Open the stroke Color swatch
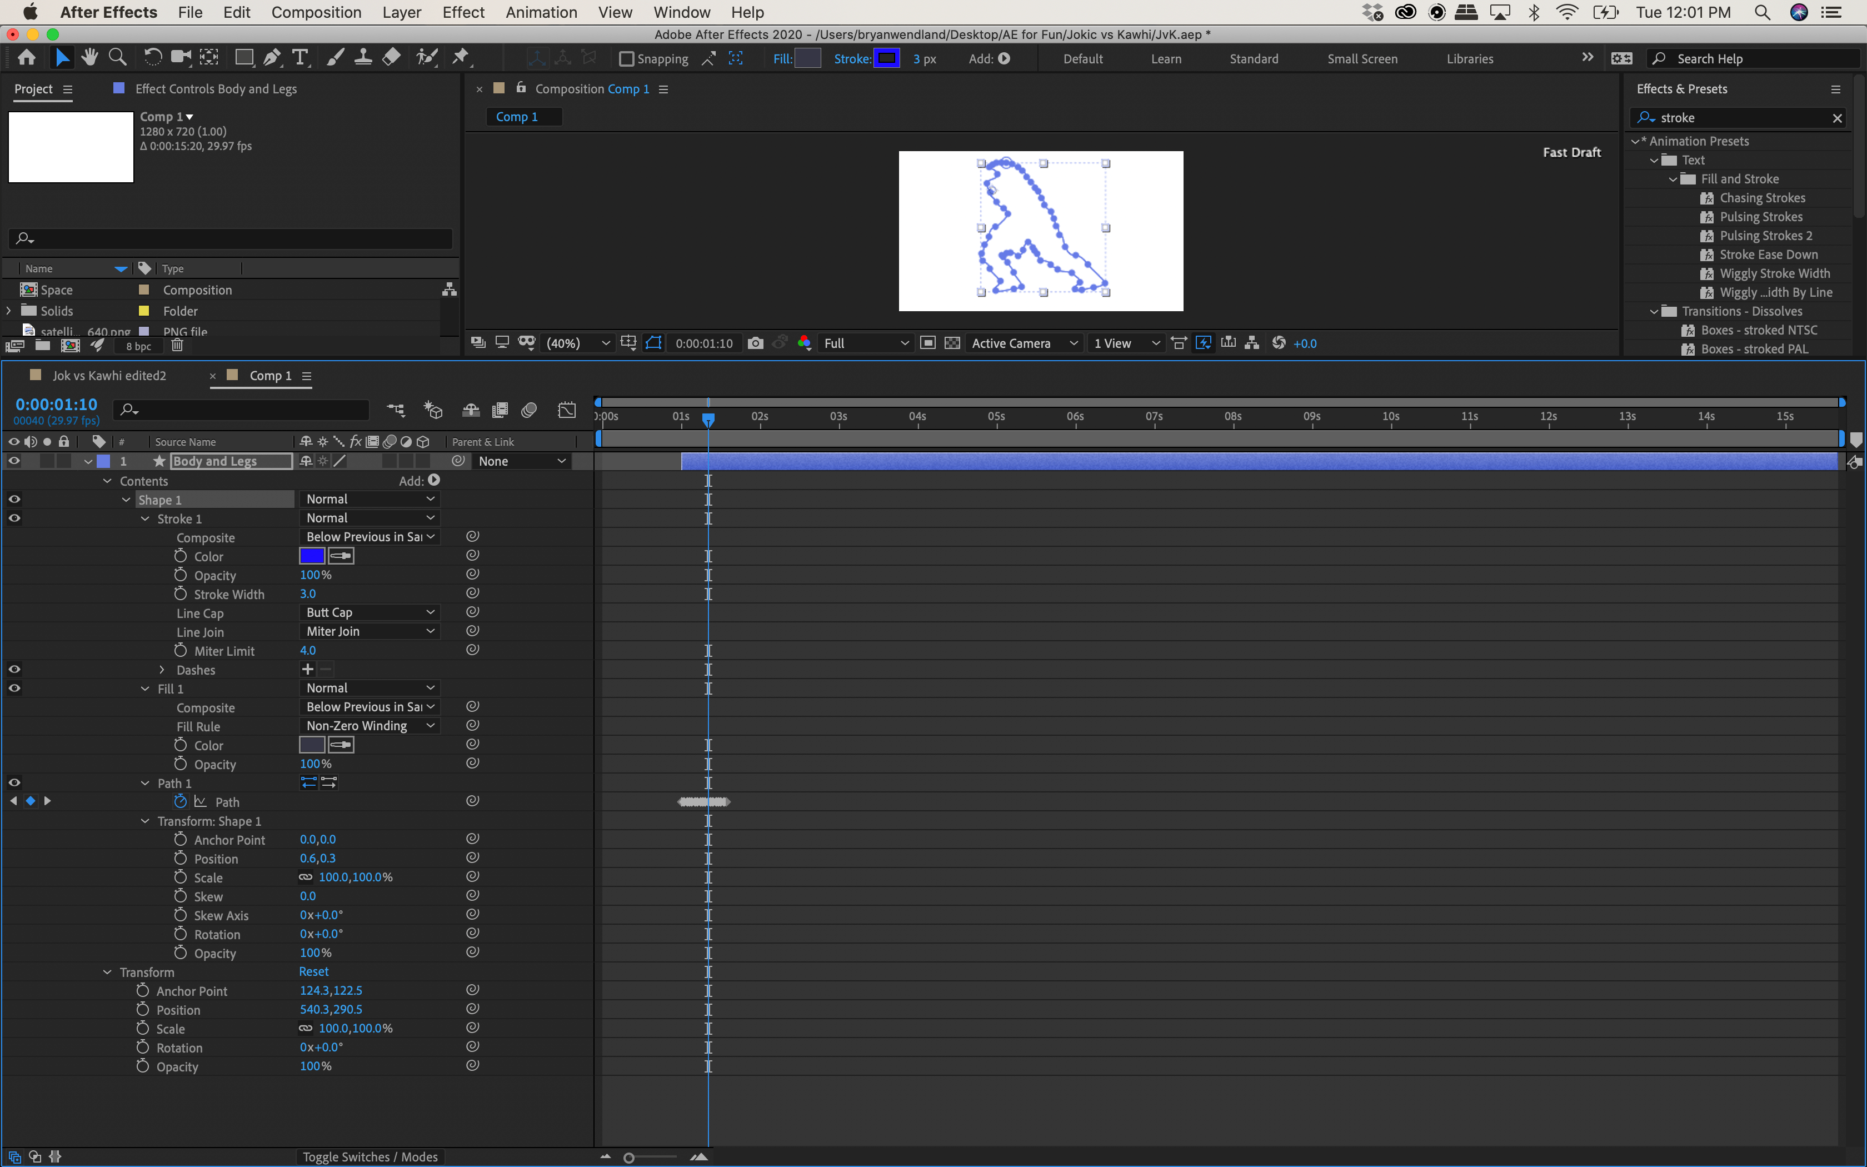The image size is (1867, 1167). click(x=311, y=556)
